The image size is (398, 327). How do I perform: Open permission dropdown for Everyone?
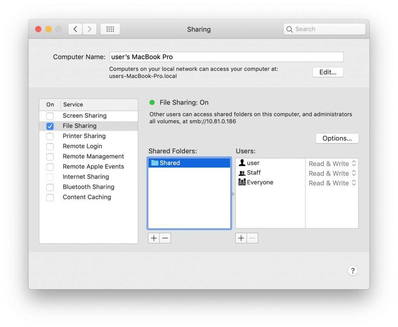pos(332,183)
